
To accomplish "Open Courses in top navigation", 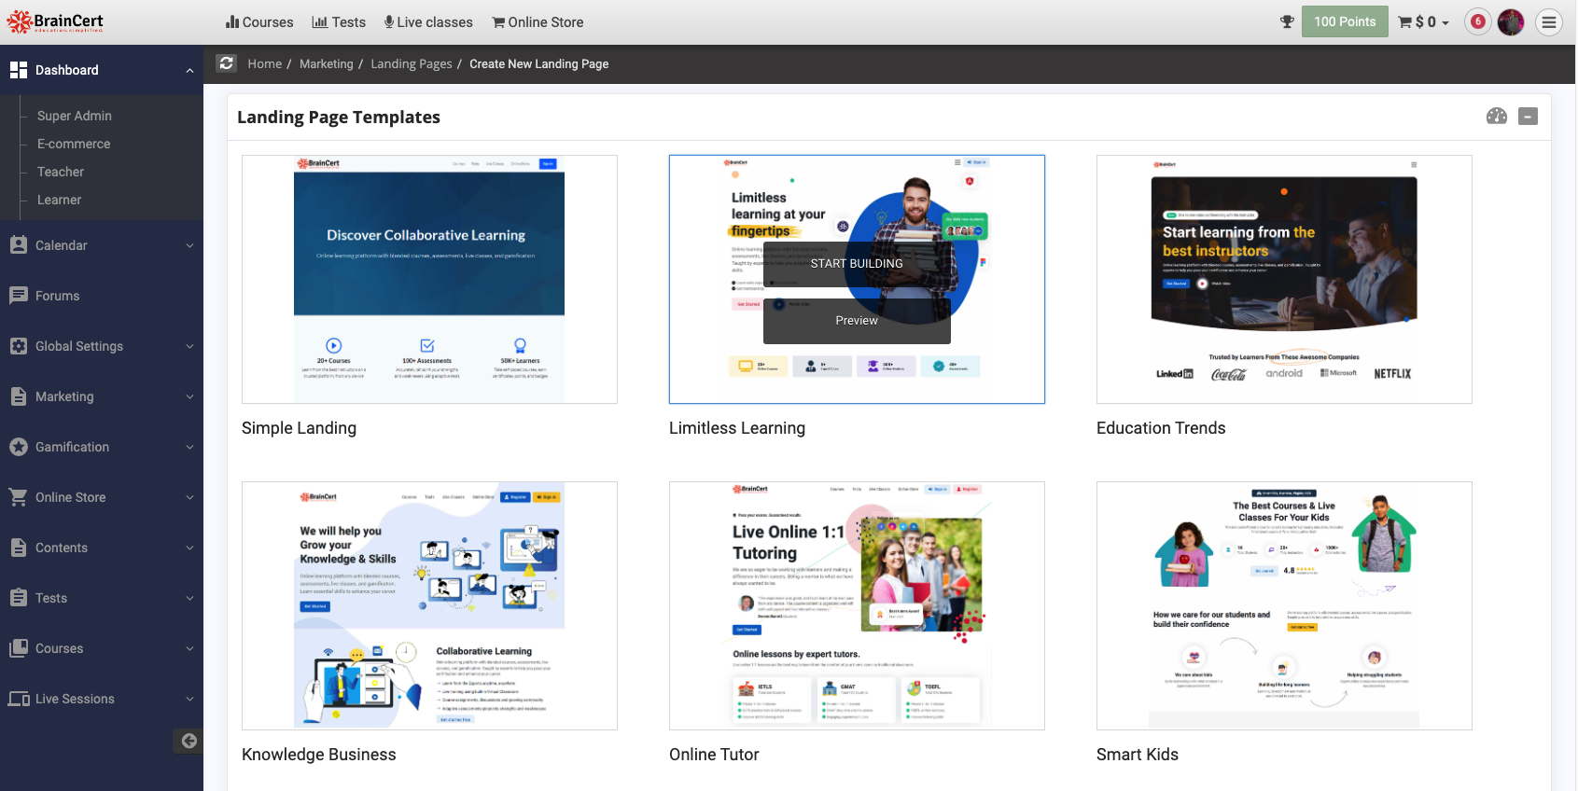I will [x=259, y=22].
